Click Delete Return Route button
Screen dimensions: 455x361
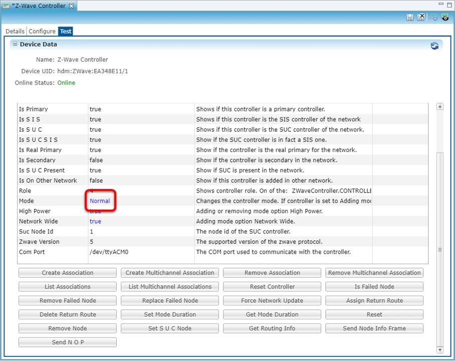68,314
